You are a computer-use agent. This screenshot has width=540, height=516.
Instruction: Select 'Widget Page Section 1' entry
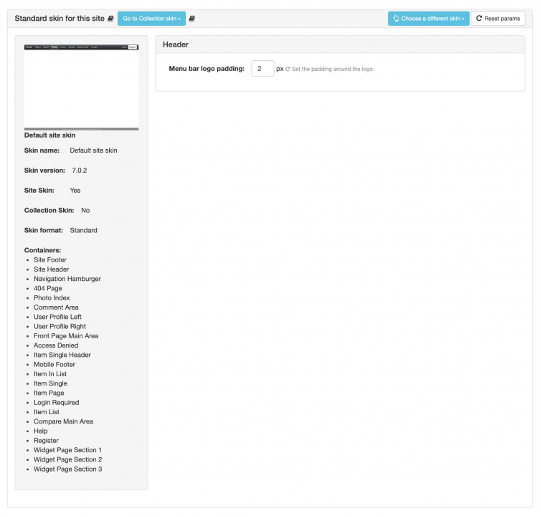tap(68, 450)
